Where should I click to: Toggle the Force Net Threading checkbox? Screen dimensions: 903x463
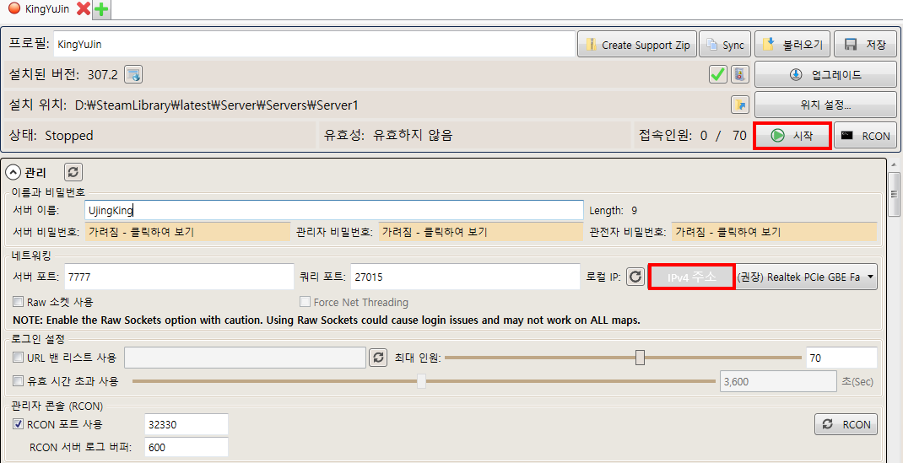click(305, 302)
